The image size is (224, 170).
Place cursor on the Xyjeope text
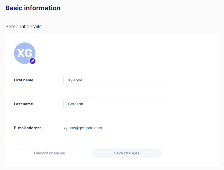point(75,80)
